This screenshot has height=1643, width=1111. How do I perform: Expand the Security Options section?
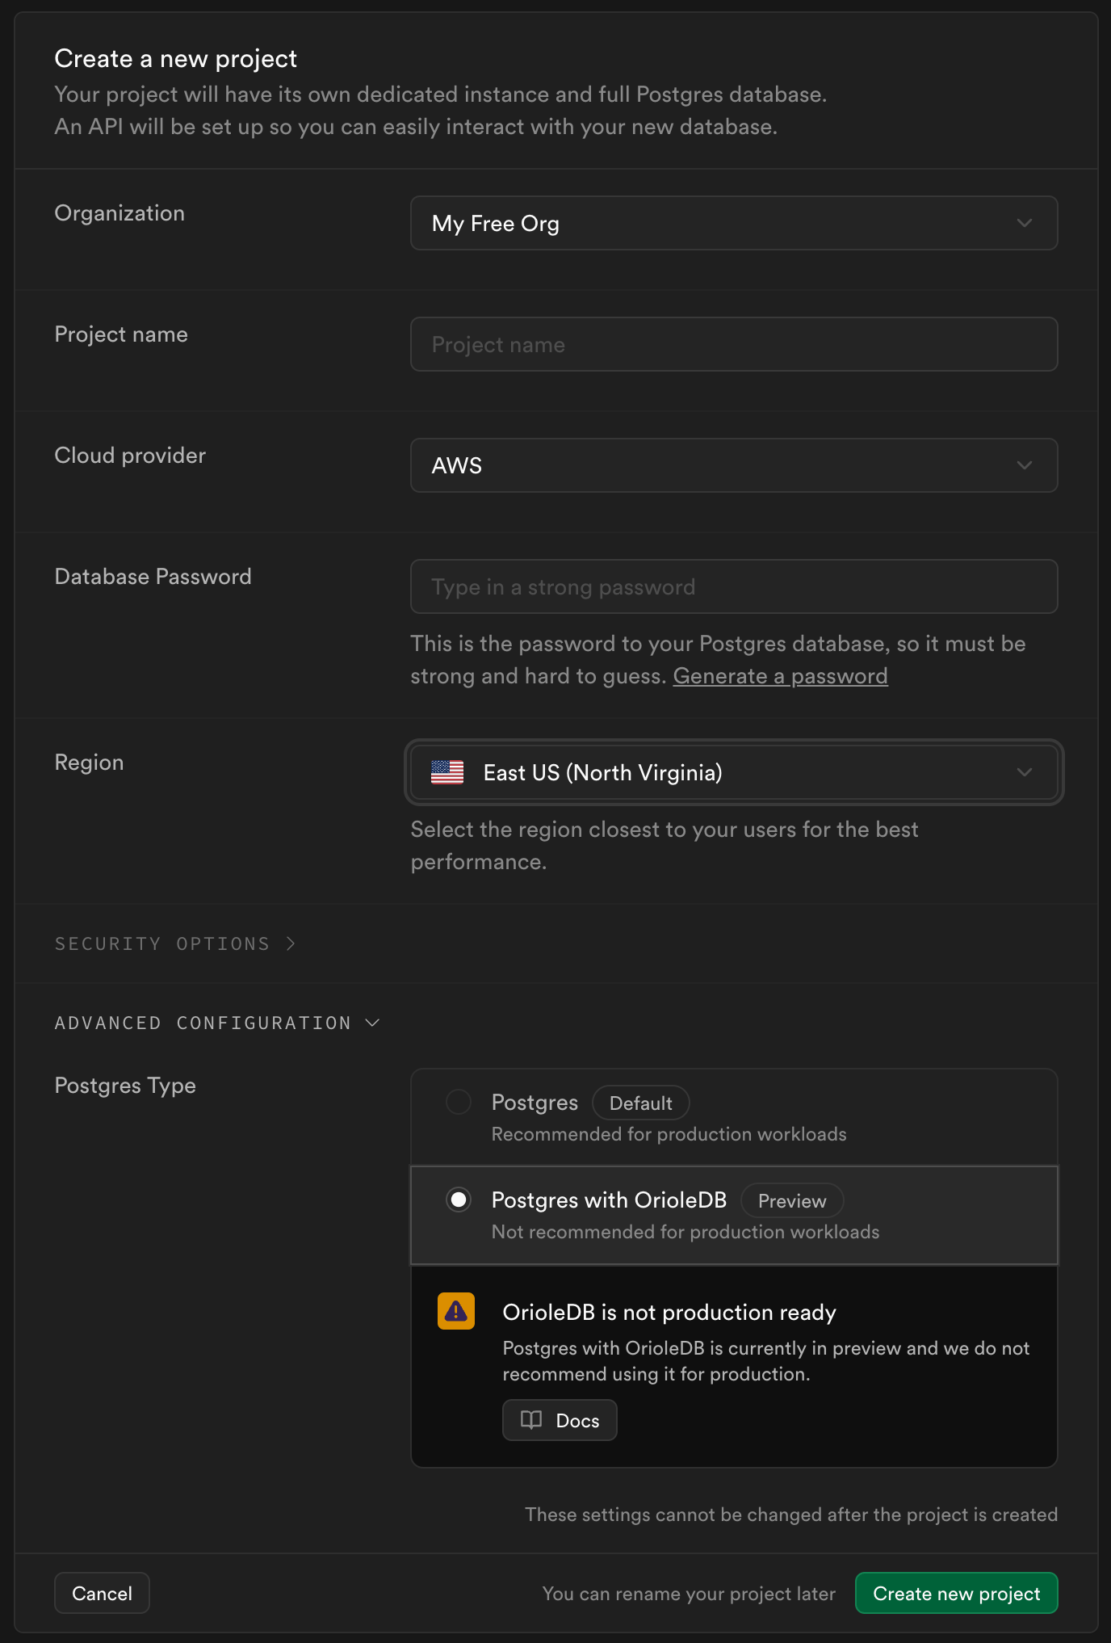coord(175,943)
